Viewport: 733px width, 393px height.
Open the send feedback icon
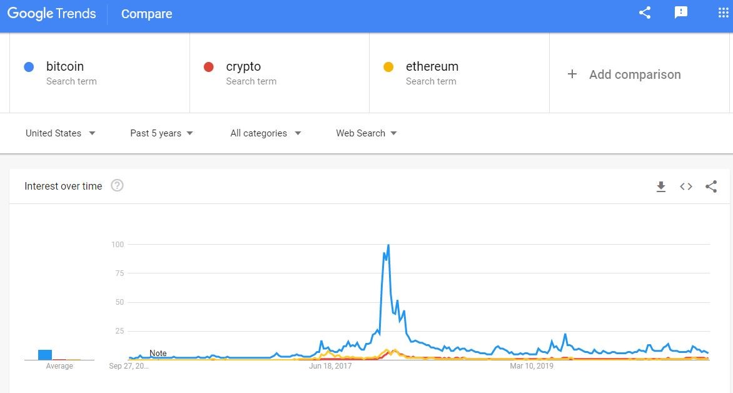[x=680, y=13]
